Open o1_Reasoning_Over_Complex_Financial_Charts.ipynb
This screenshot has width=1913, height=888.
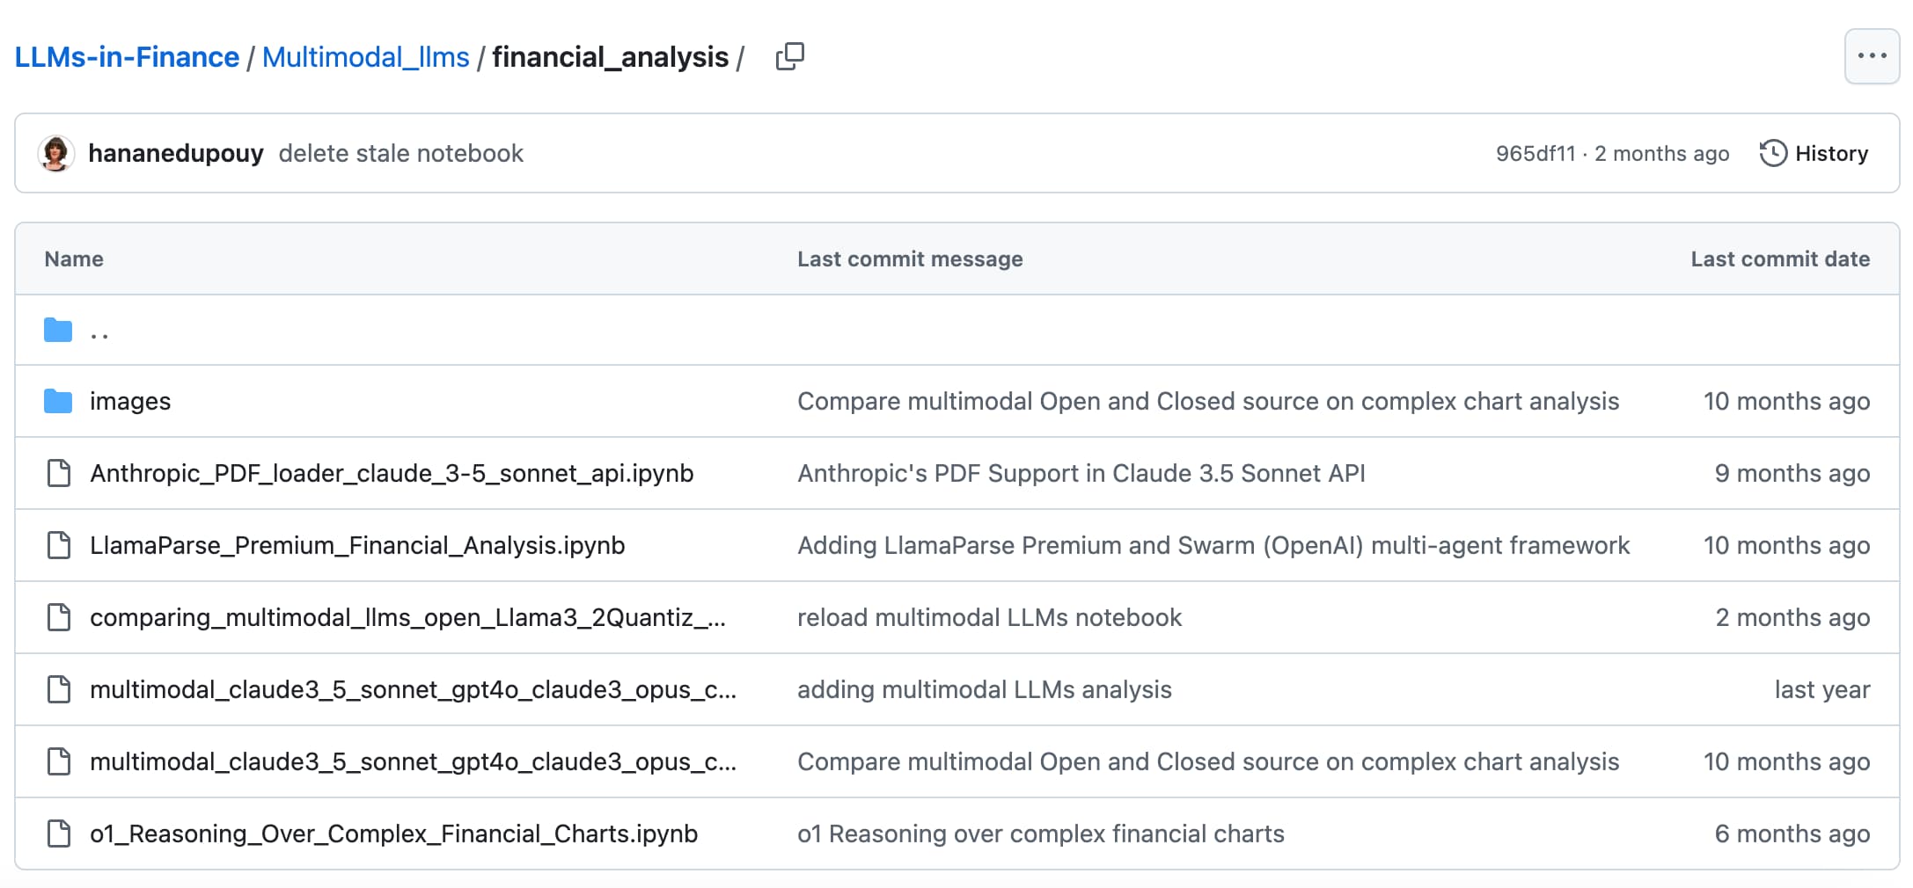point(393,833)
